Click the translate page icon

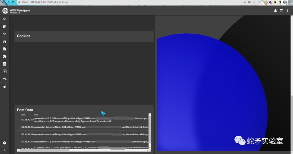pos(250,2)
